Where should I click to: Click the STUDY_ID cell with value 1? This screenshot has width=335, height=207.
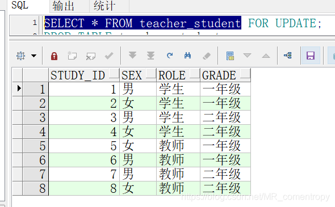click(84, 89)
